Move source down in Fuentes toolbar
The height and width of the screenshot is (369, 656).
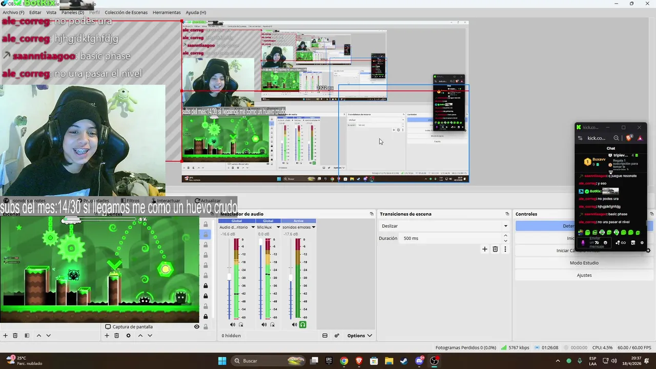pos(150,336)
